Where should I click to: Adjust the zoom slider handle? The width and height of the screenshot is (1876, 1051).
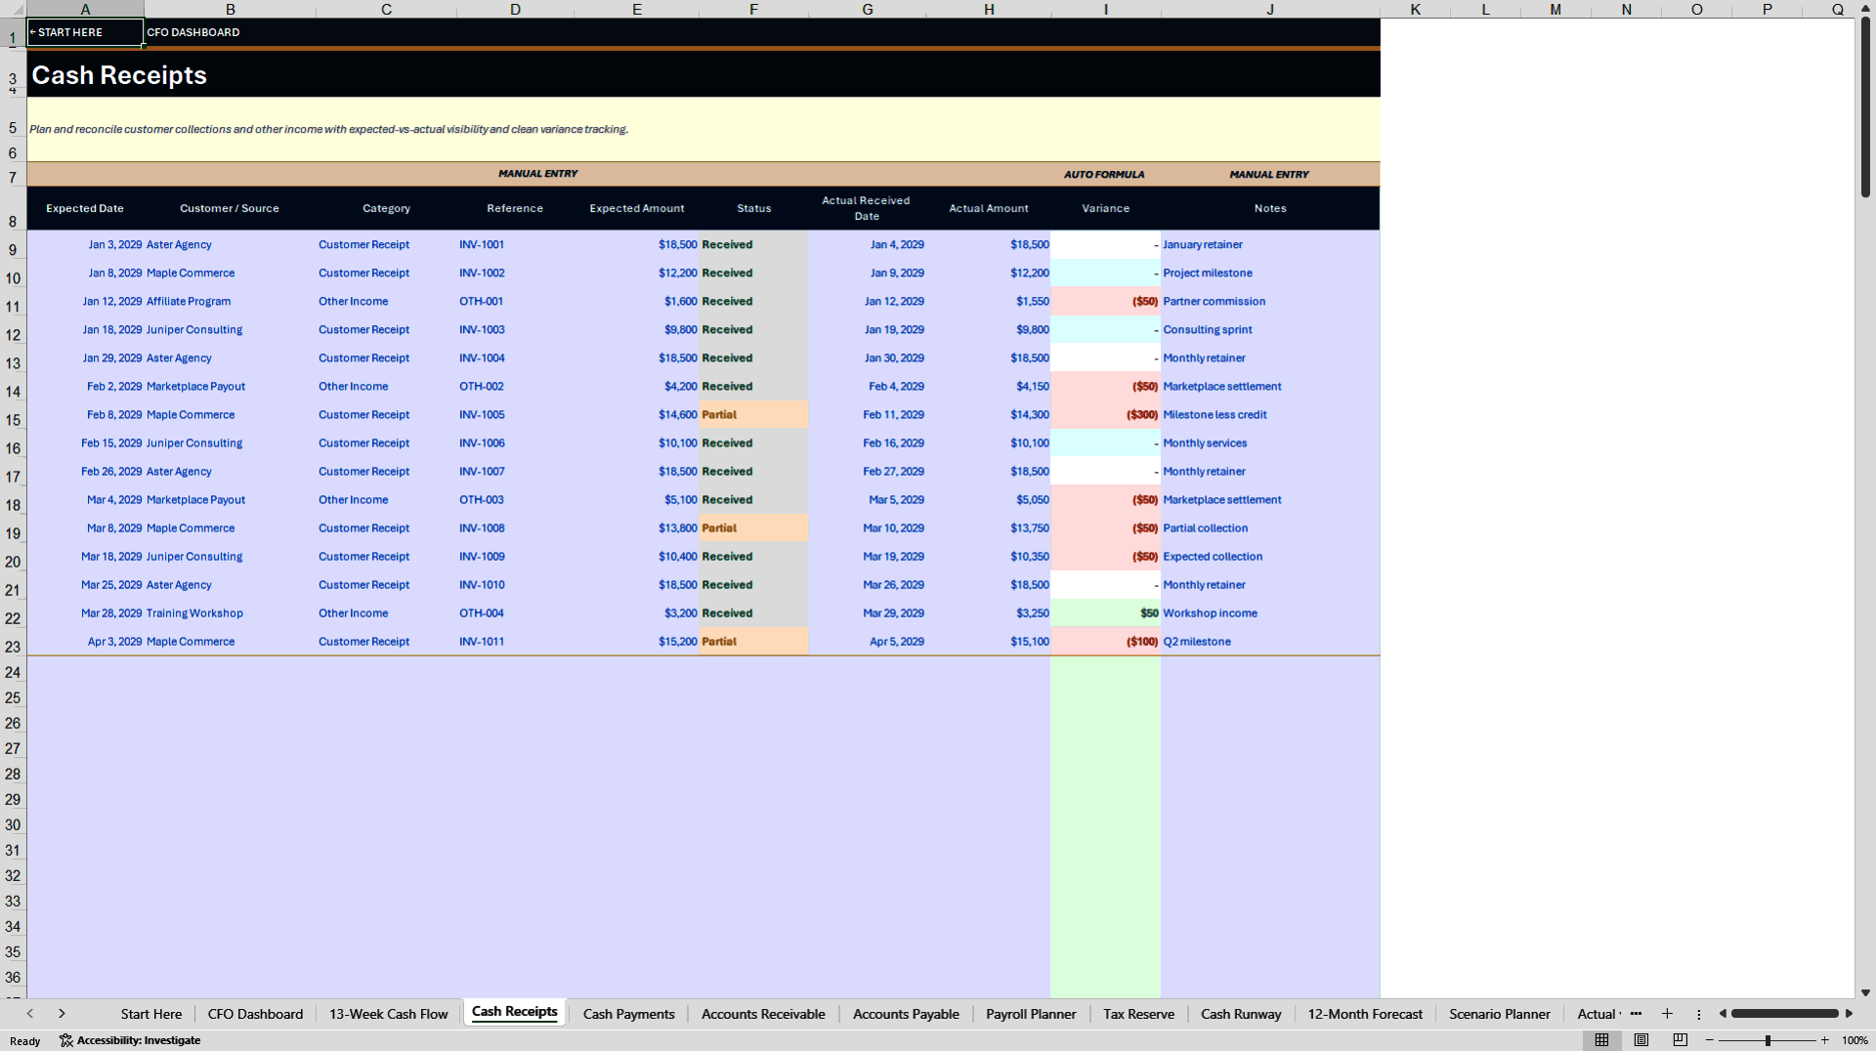[x=1768, y=1040]
